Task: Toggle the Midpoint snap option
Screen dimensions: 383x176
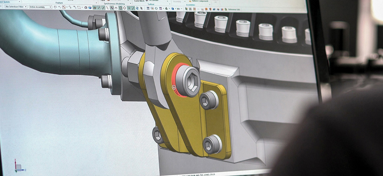Action: tap(103, 8)
